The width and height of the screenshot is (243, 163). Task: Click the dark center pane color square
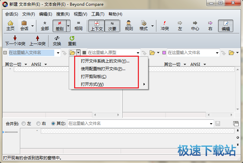point(84,53)
